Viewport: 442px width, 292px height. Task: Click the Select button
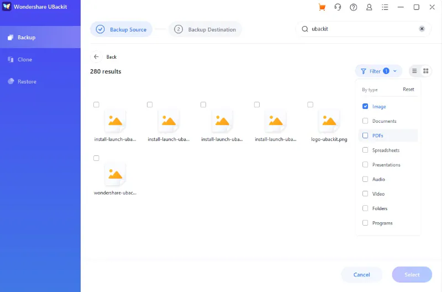(412, 274)
